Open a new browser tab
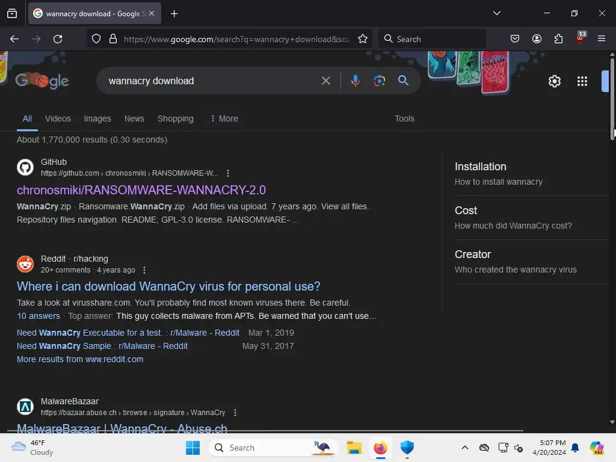616x462 pixels. coord(174,14)
